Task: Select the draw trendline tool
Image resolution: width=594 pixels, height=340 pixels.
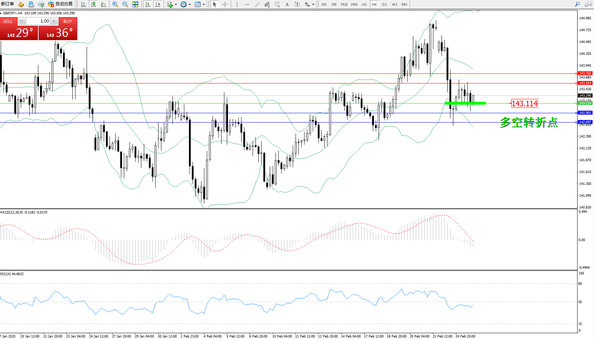Action: (x=257, y=4)
